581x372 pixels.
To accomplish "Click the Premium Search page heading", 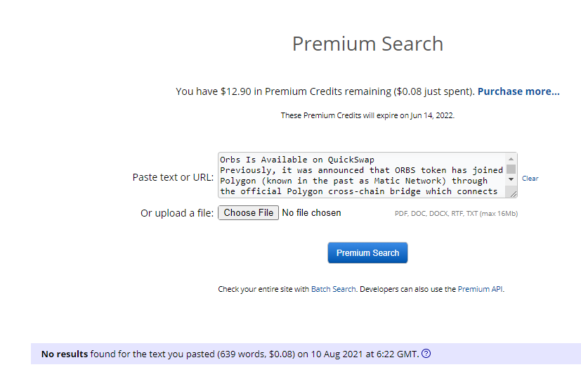I will pos(367,44).
